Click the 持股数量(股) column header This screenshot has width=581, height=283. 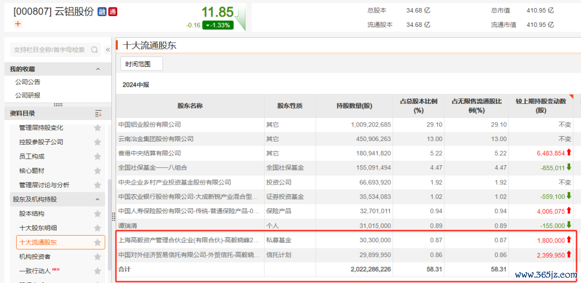354,105
